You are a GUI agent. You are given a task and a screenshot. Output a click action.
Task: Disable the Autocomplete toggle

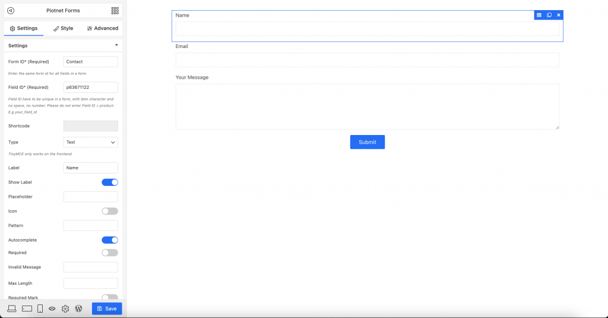110,240
